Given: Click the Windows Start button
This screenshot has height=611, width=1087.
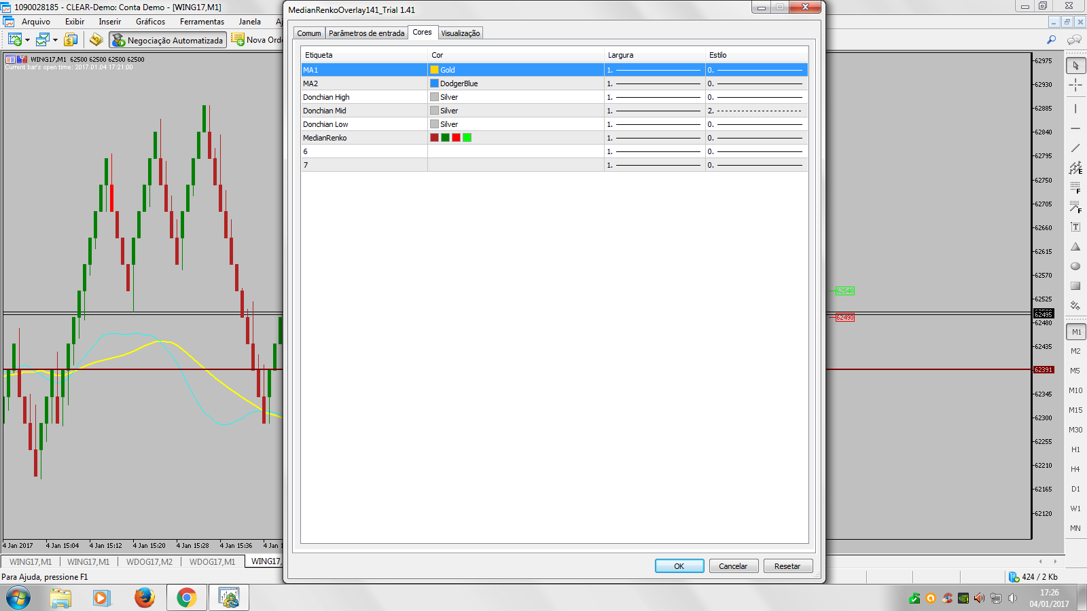Looking at the screenshot, I should pos(18,598).
